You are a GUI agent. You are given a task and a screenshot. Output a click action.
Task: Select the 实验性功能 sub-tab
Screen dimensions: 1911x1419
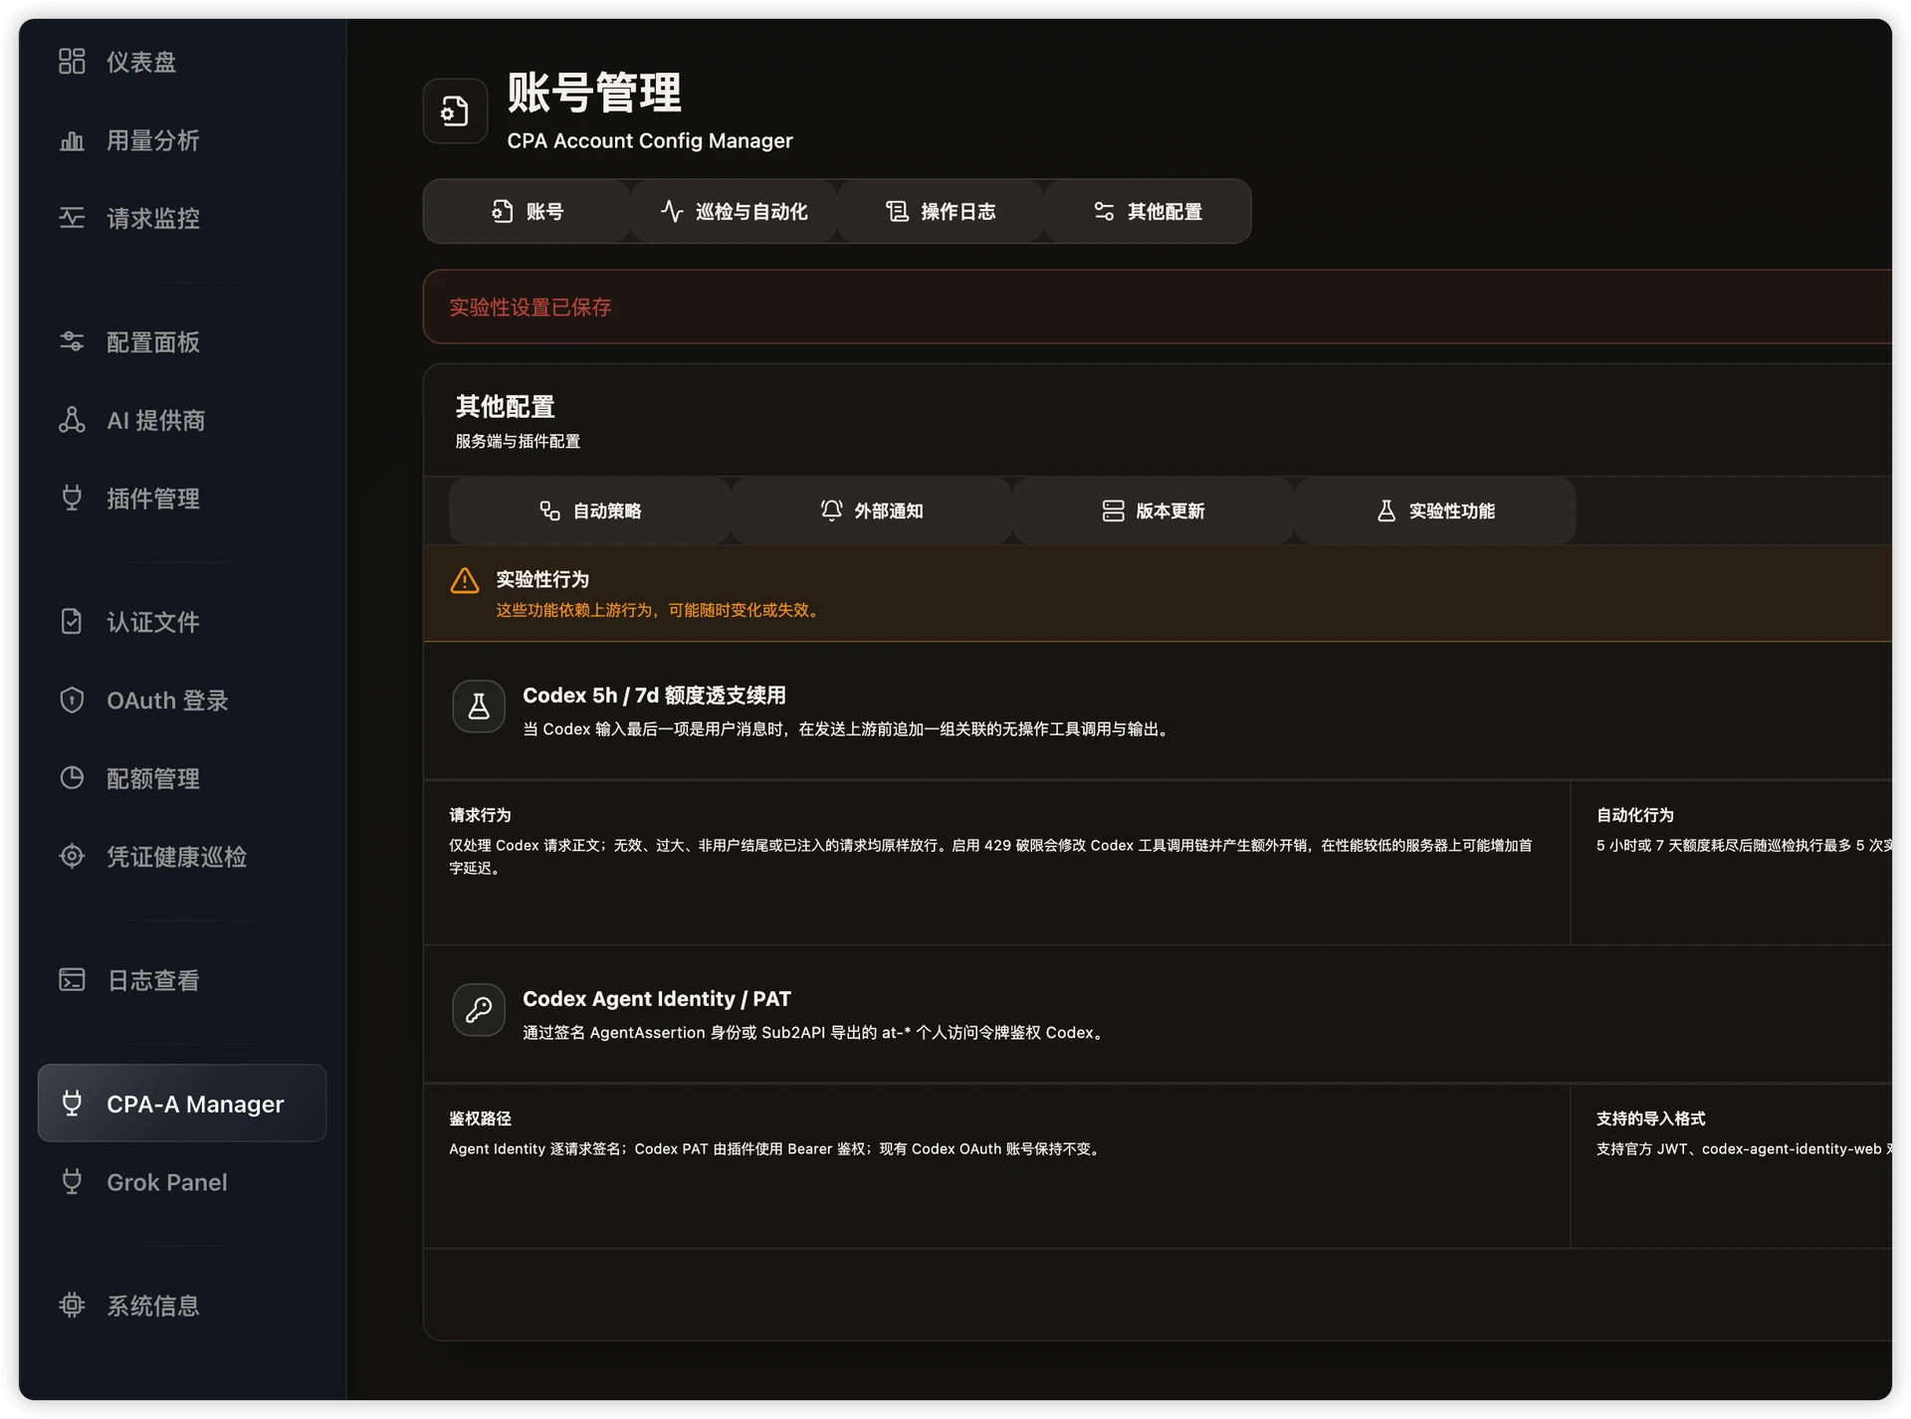click(x=1435, y=511)
